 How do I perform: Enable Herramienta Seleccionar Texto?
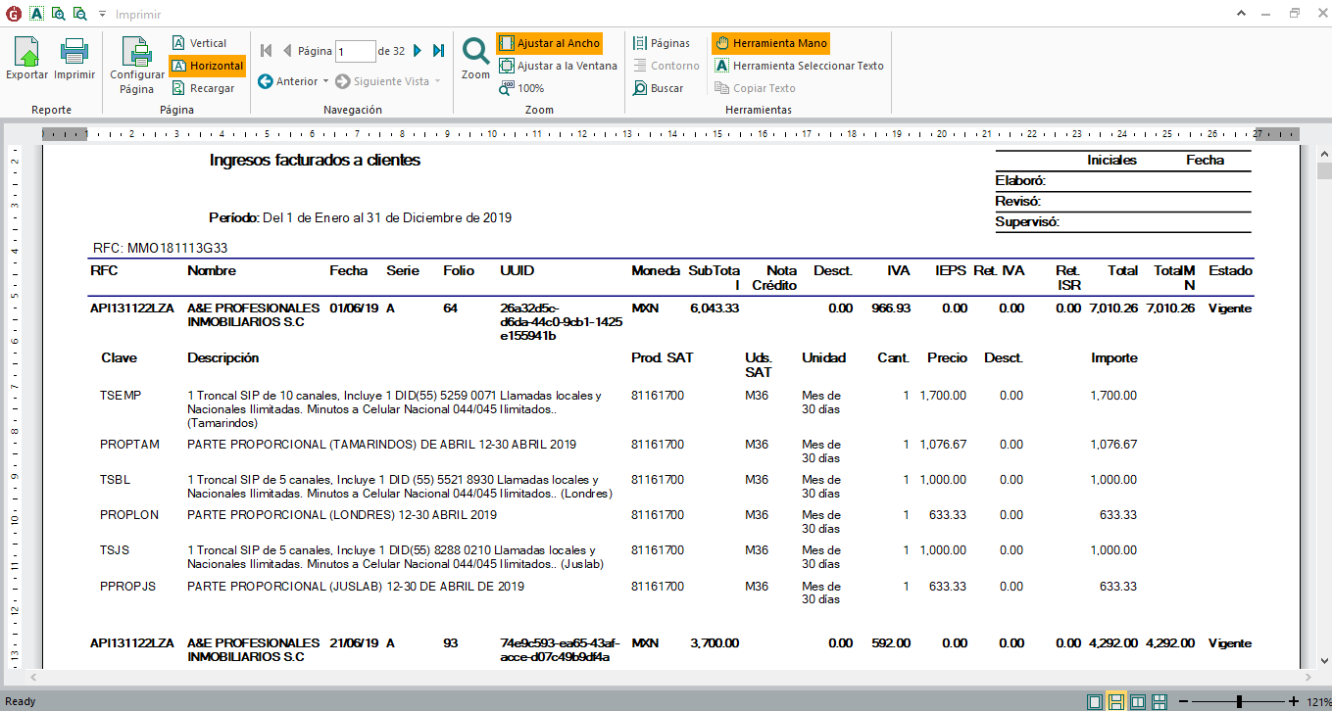click(x=799, y=66)
